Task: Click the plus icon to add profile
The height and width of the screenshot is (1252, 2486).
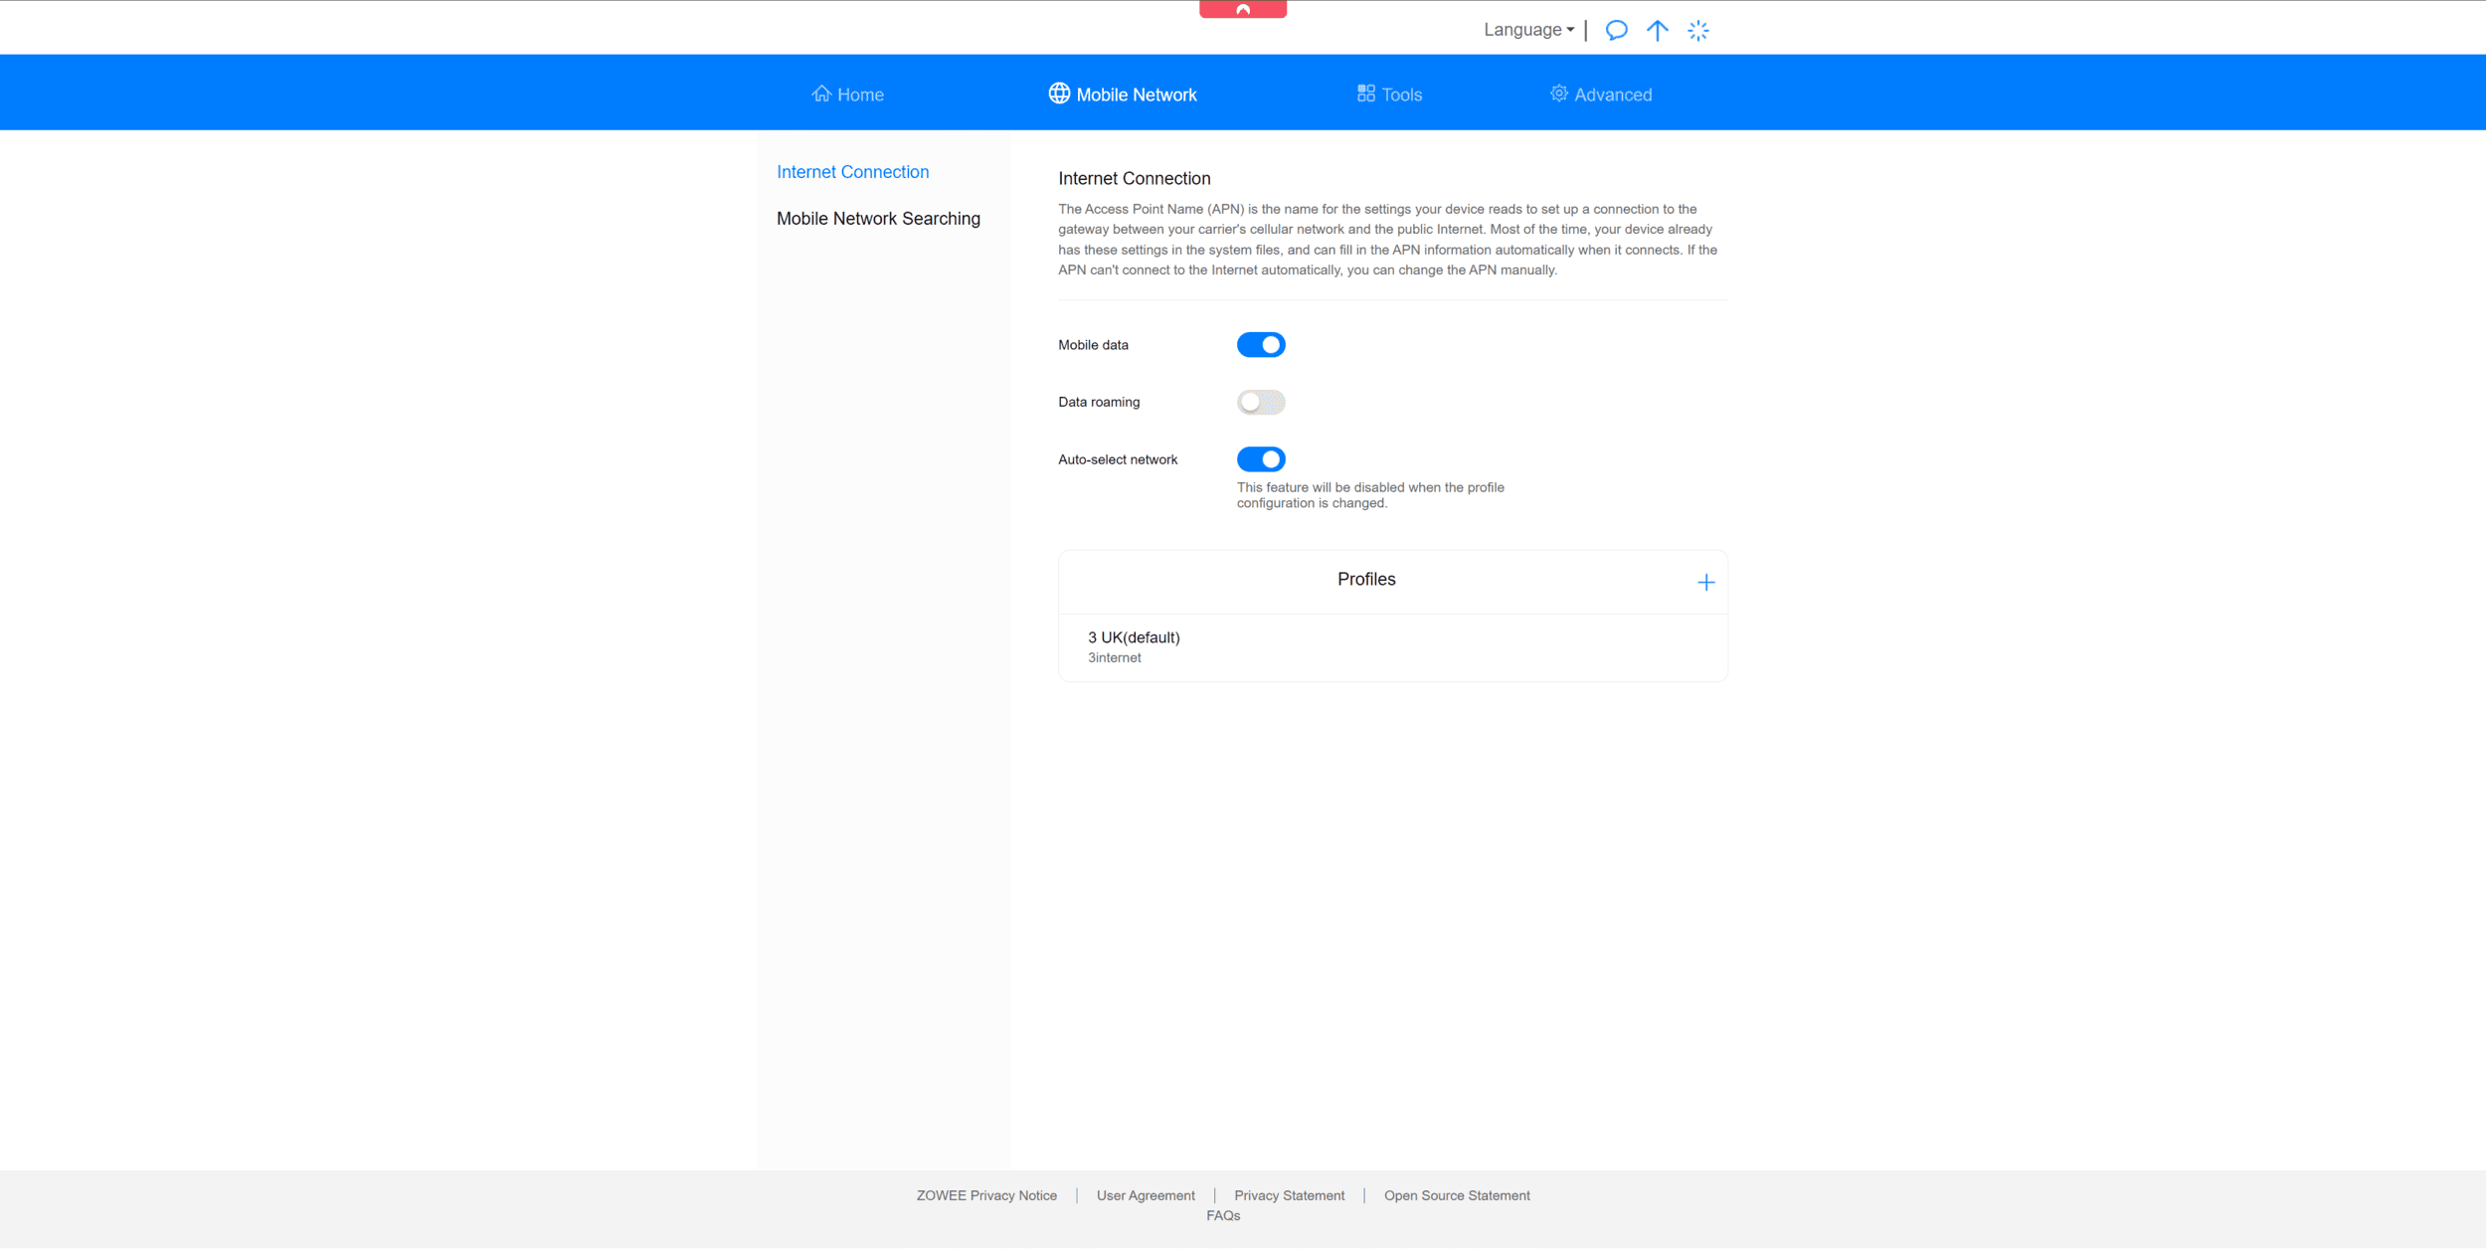Action: pos(1705,583)
